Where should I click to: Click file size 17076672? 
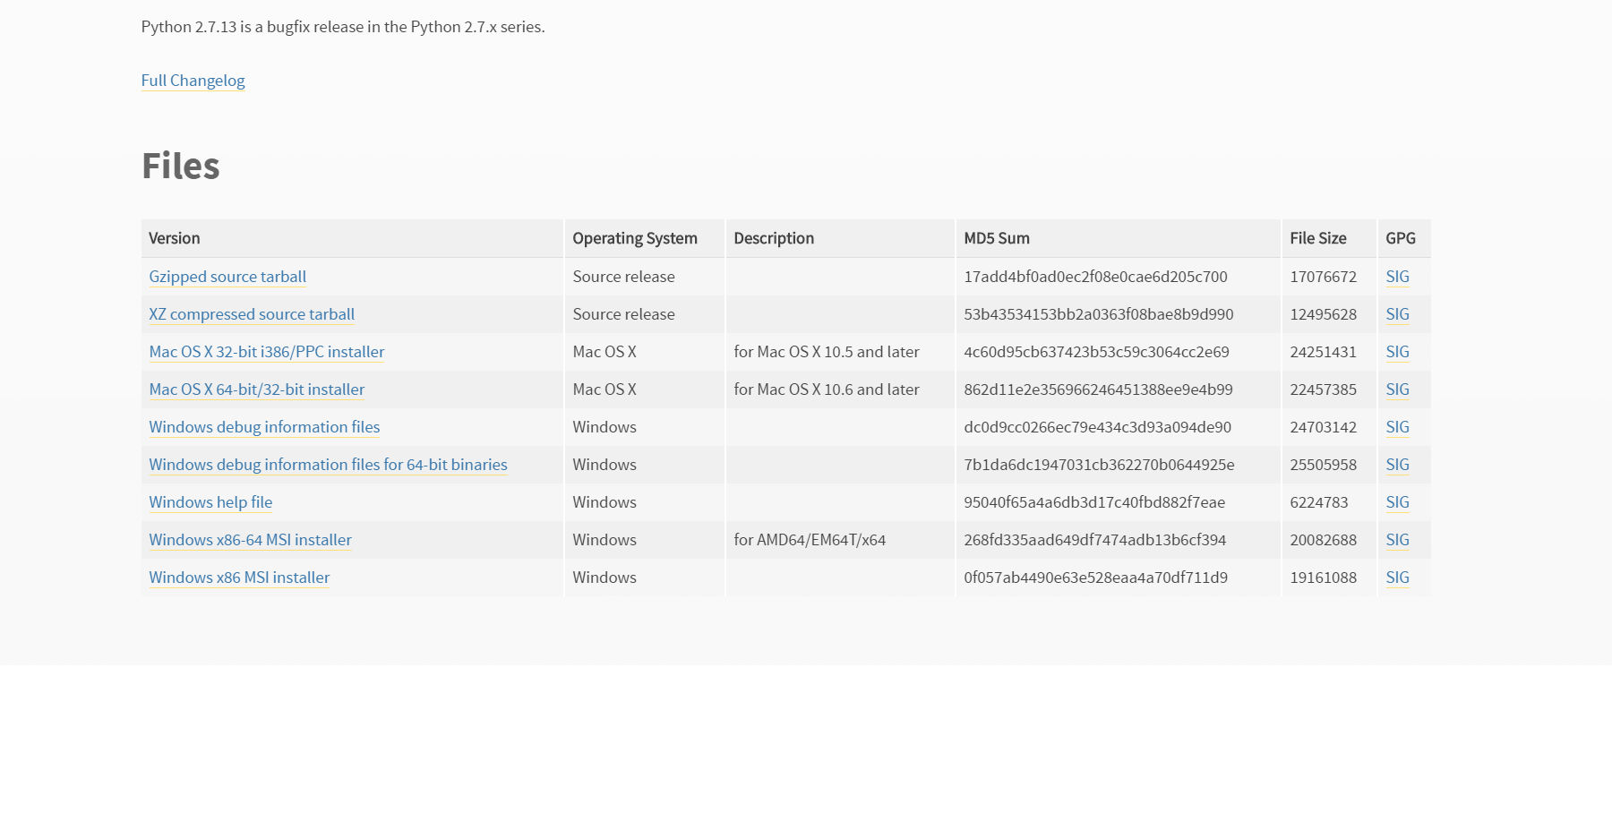point(1323,277)
